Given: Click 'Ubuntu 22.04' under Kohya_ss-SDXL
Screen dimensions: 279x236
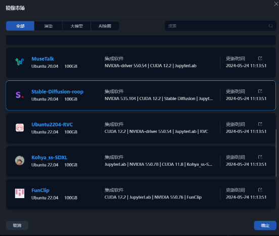Looking at the screenshot, I should click(x=45, y=165).
